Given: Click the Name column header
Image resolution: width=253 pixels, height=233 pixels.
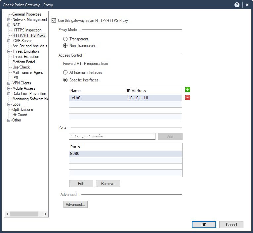Looking at the screenshot, I should coord(97,91).
